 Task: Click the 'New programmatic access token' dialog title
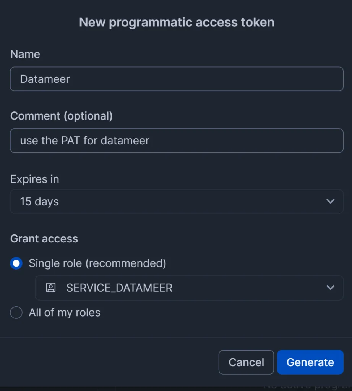pos(177,22)
